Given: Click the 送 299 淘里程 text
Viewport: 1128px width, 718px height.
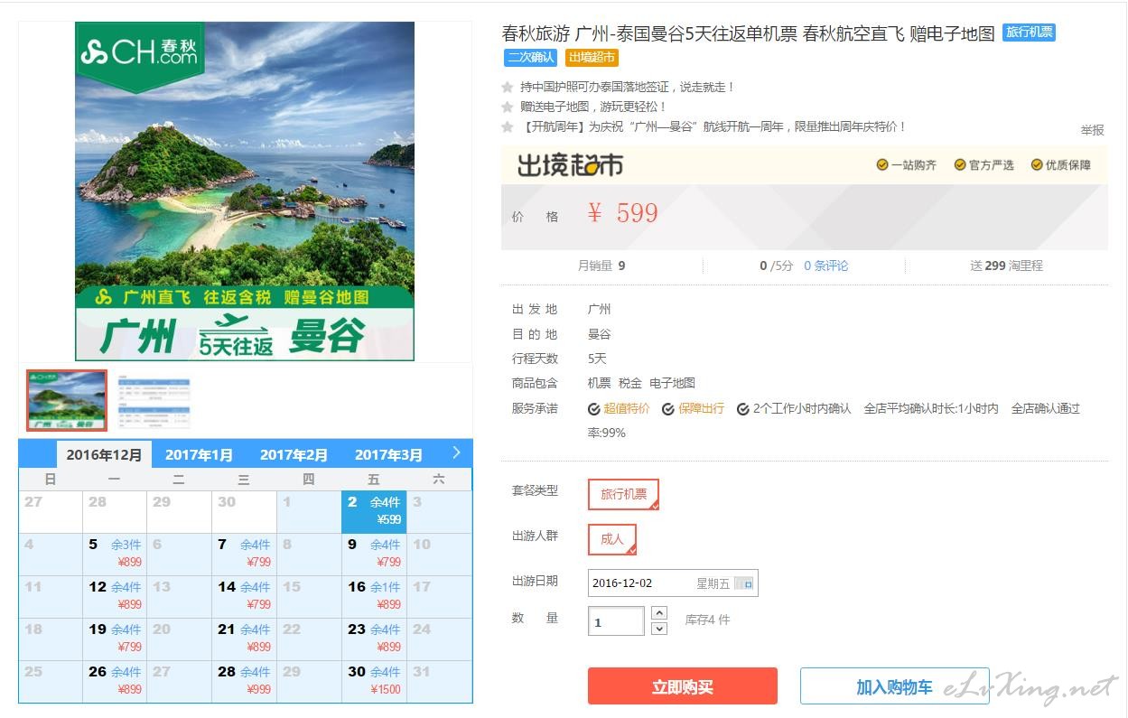Looking at the screenshot, I should 1006,266.
